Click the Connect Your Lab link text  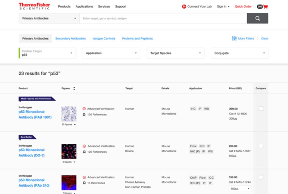click(200, 7)
